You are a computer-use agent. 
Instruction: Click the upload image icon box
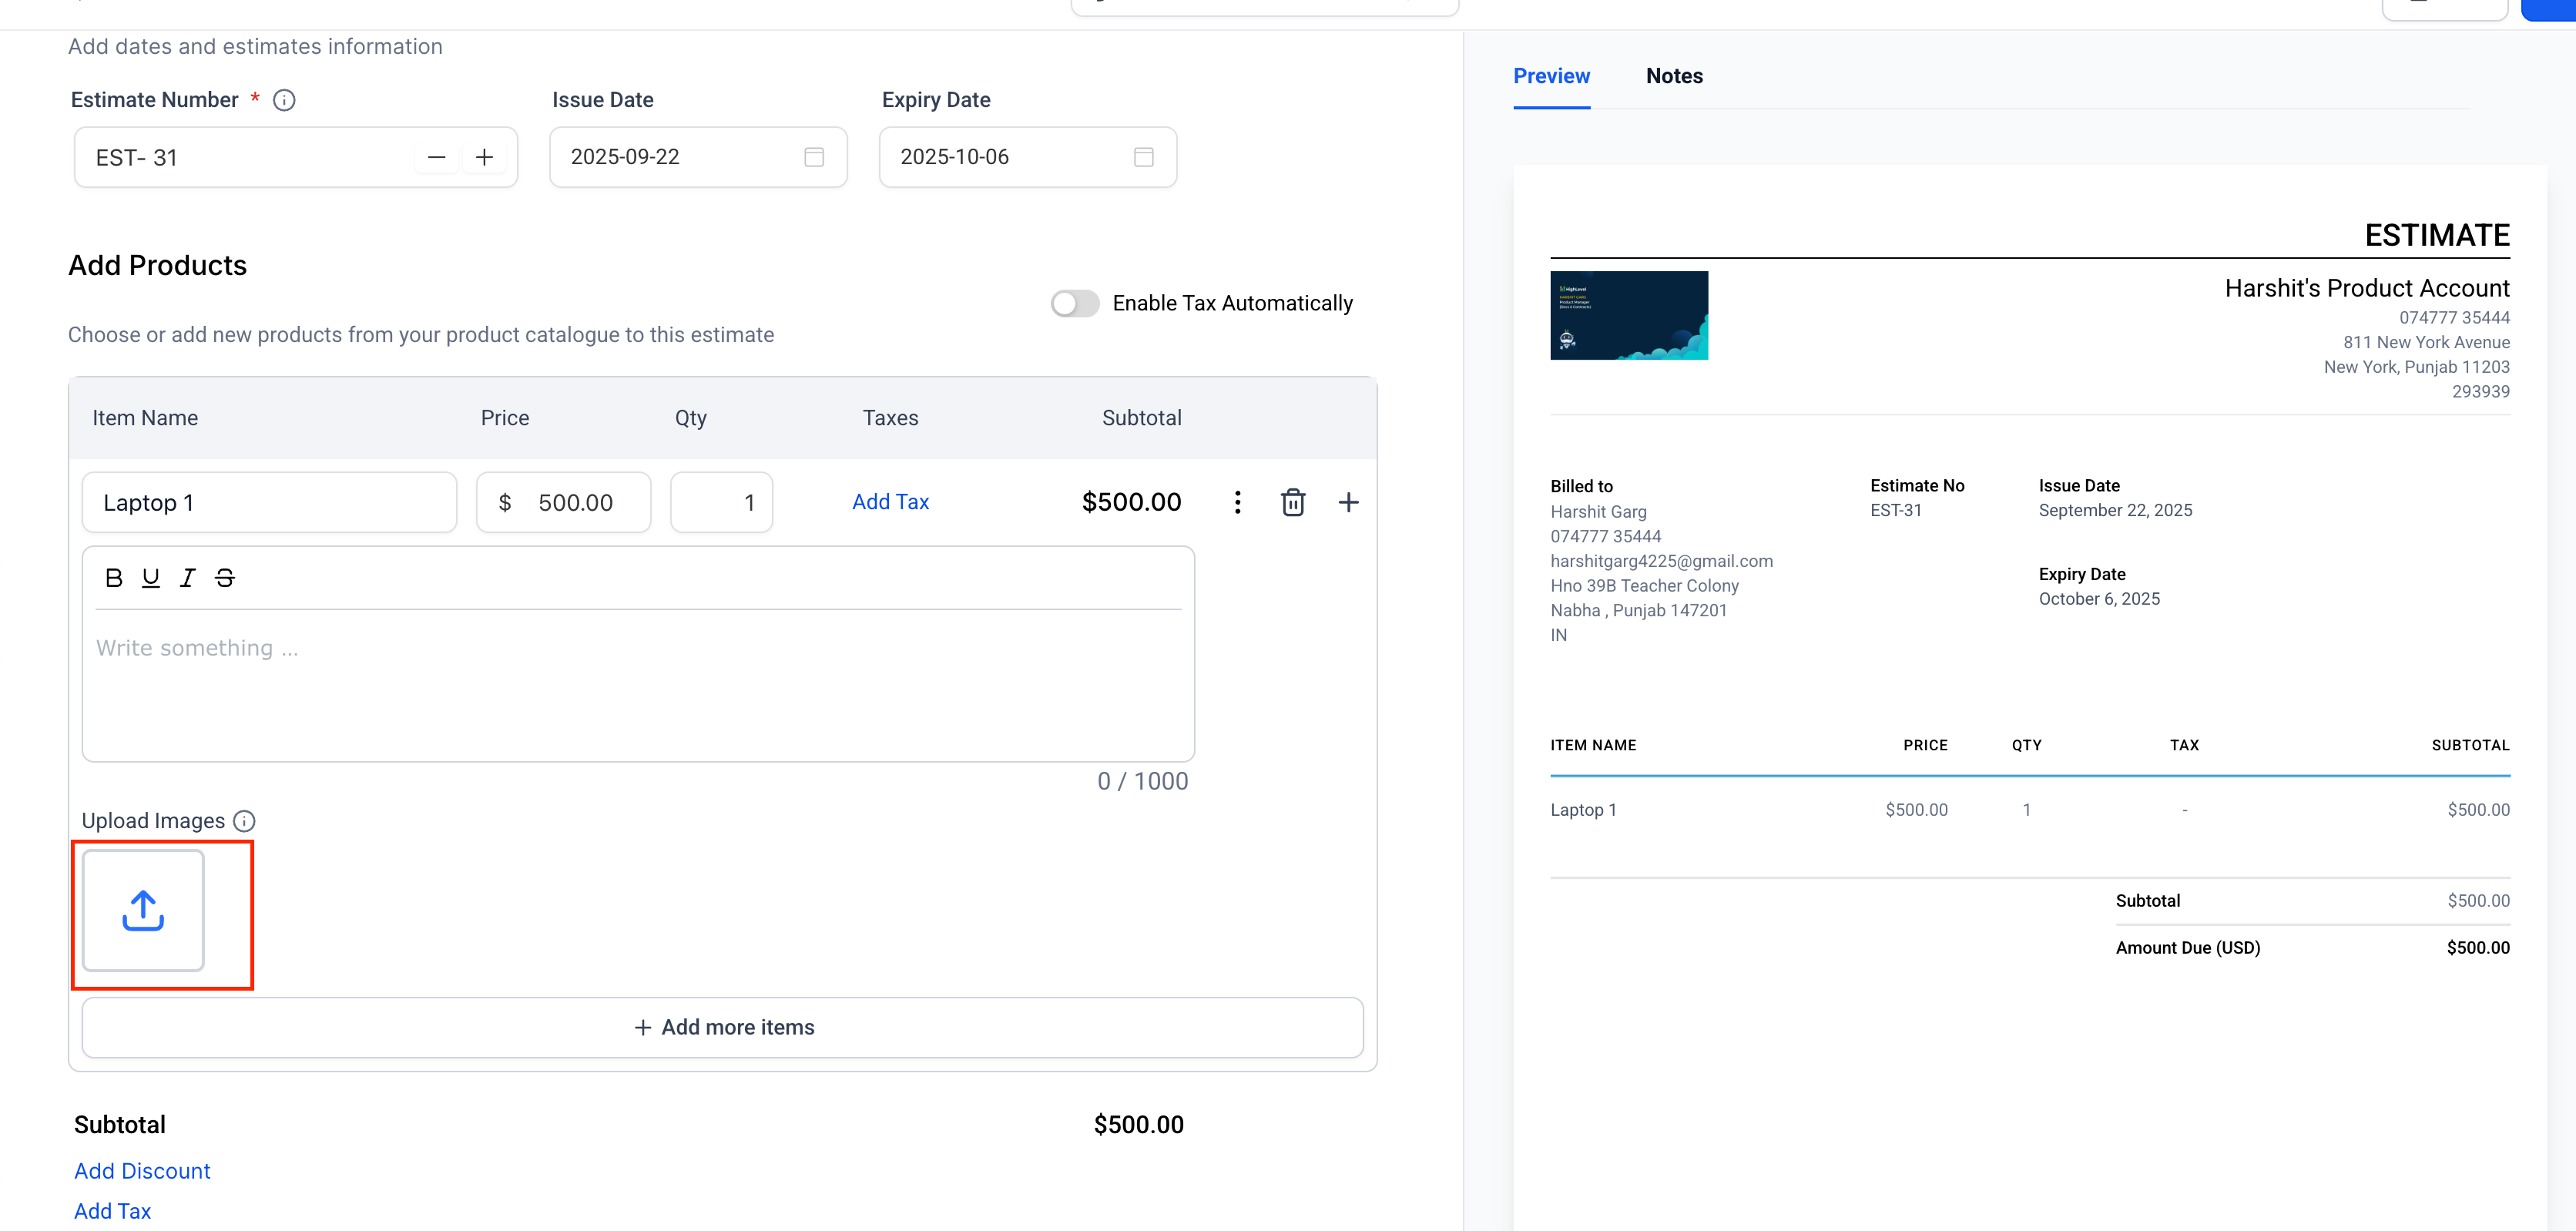click(x=143, y=910)
